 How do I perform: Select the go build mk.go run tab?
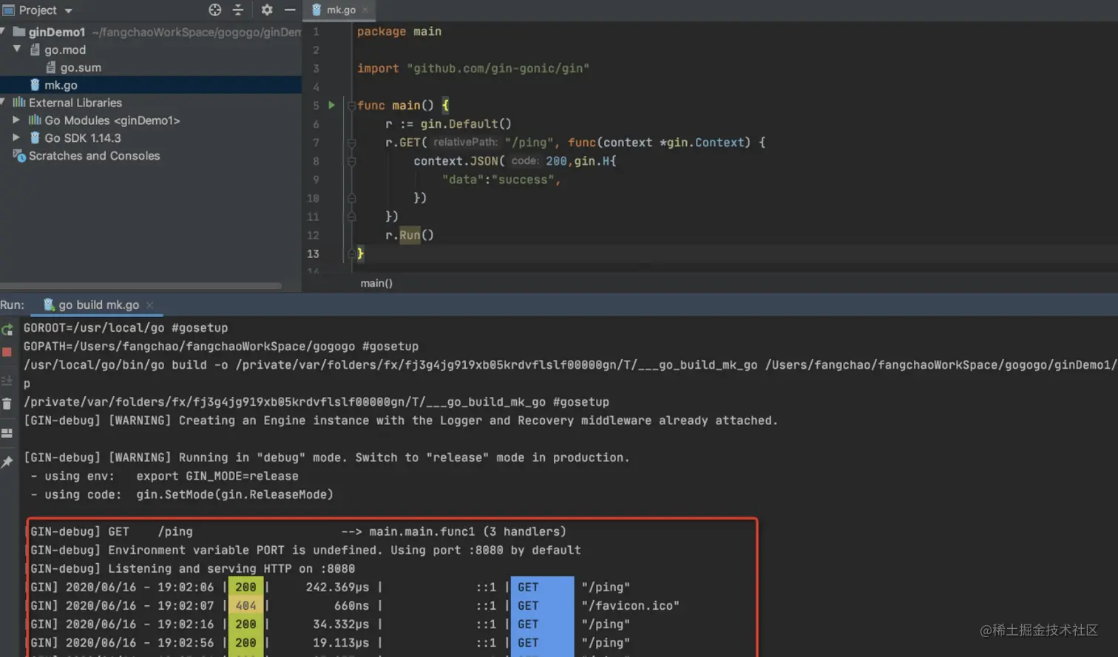pyautogui.click(x=98, y=304)
